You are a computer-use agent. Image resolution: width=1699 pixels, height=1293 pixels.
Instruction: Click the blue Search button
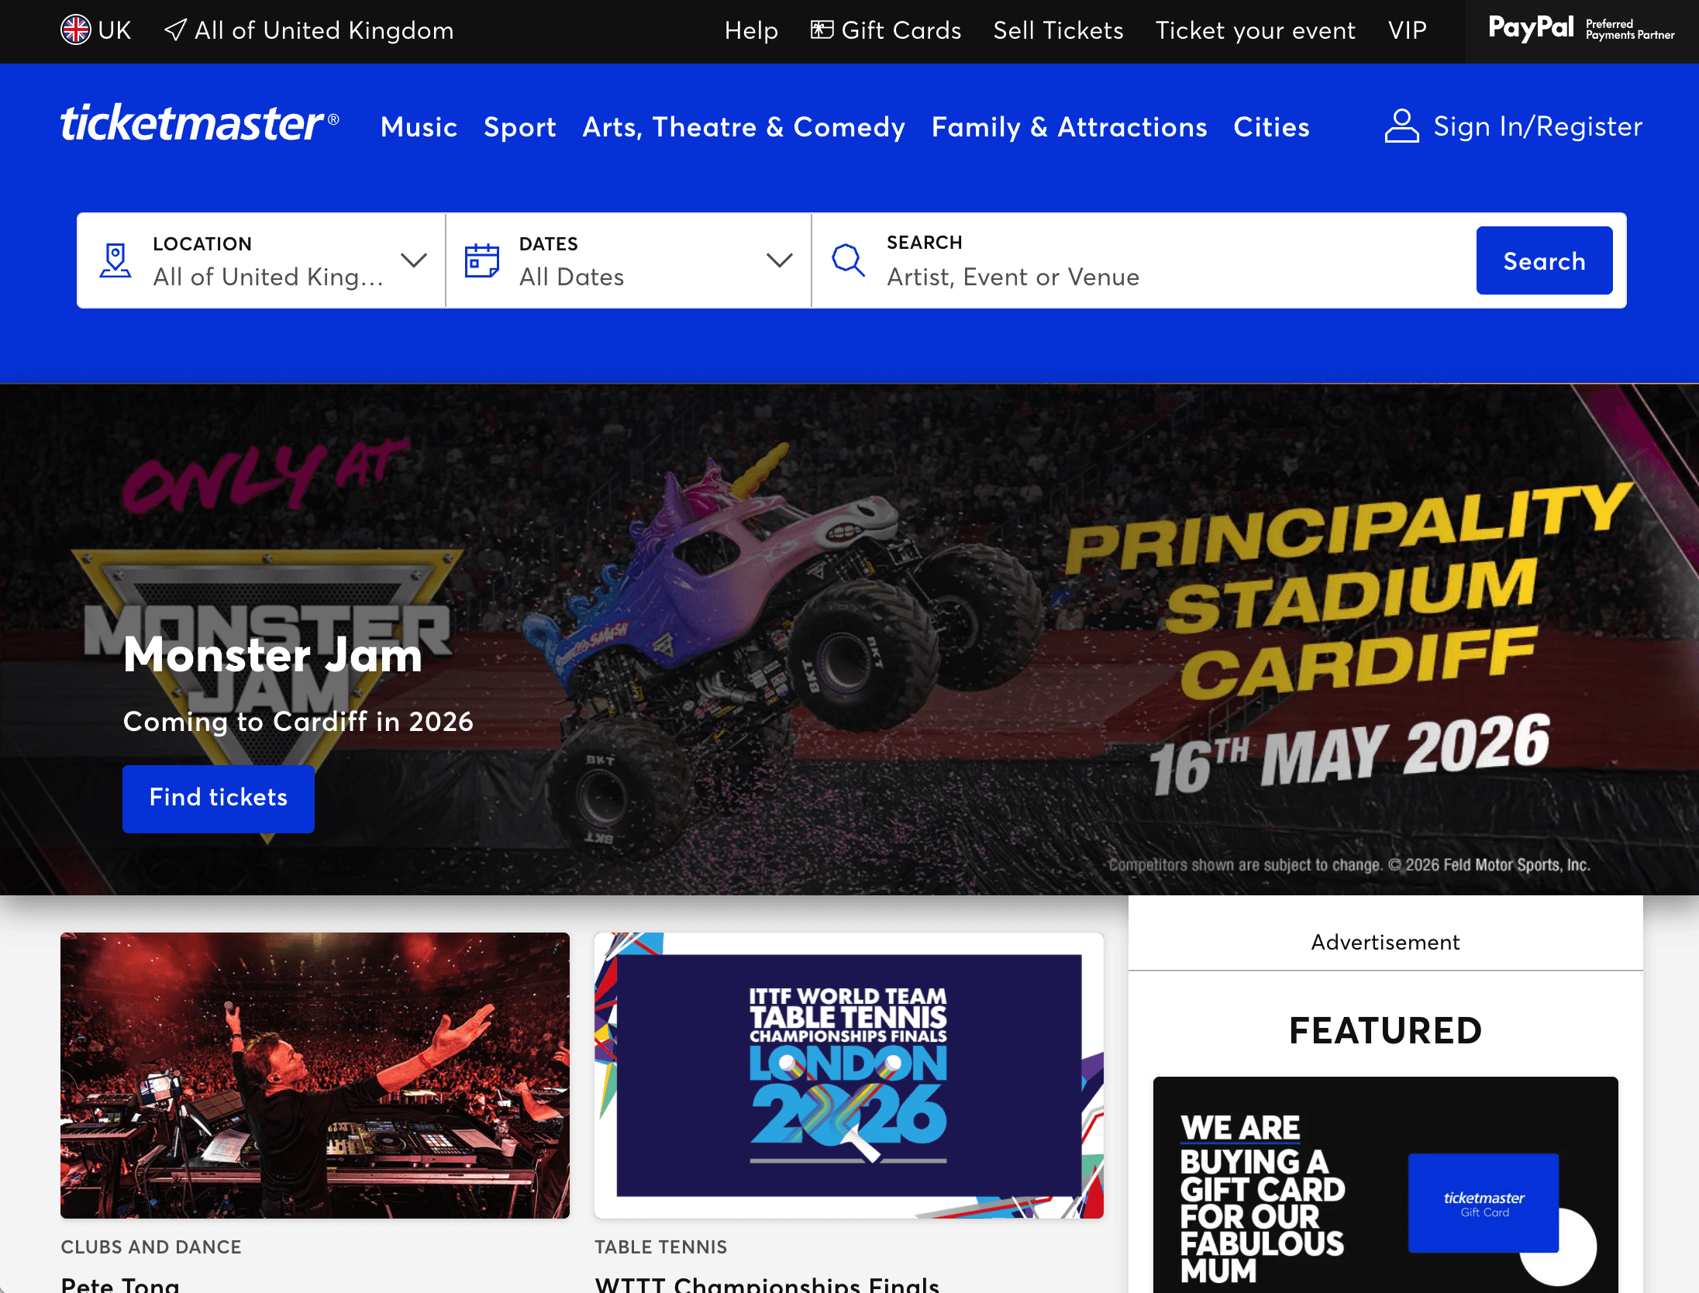point(1544,260)
